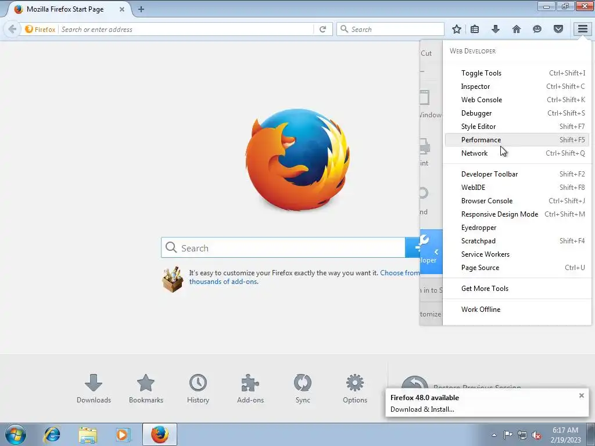Image resolution: width=595 pixels, height=446 pixels.
Task: Open Sync shortcut at page bottom
Action: coord(303,389)
